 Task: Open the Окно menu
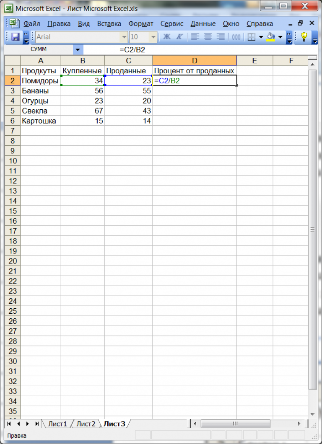[231, 24]
